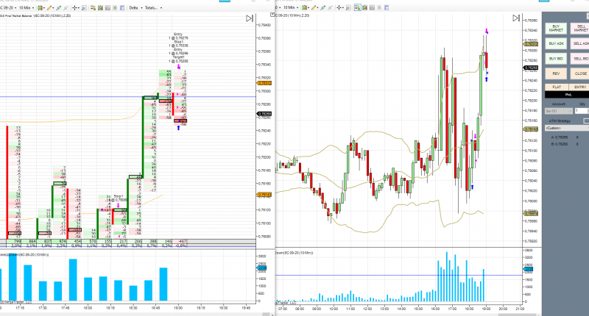Click the link/pin icon in right chart toolbar

pos(323,7)
